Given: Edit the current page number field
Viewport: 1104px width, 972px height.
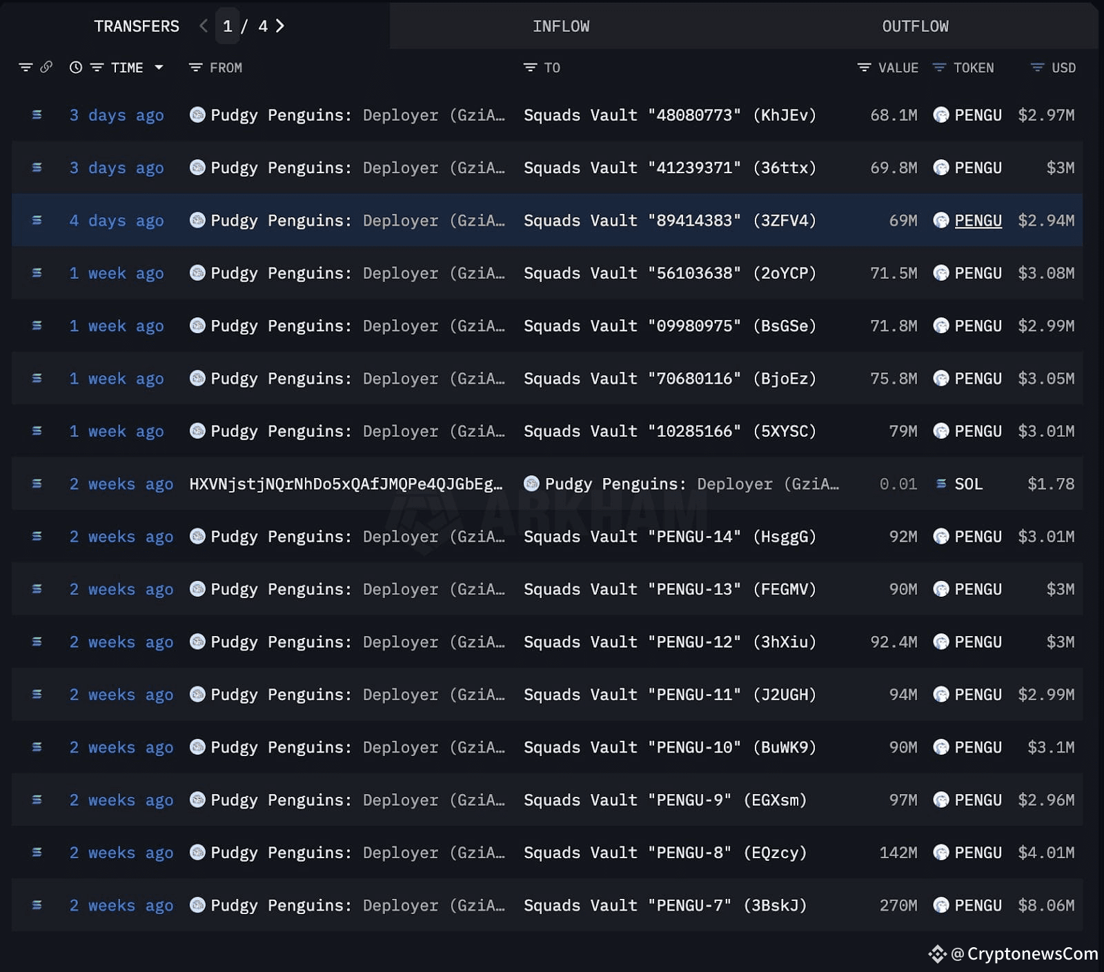Looking at the screenshot, I should point(228,26).
